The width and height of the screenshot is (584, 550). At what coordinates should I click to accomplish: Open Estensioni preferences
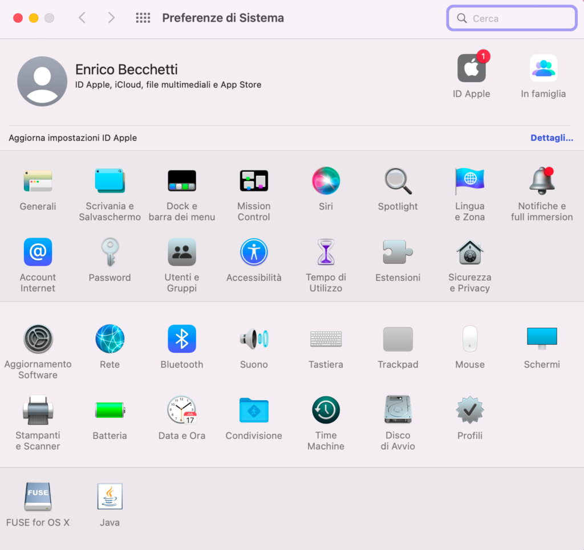click(398, 252)
